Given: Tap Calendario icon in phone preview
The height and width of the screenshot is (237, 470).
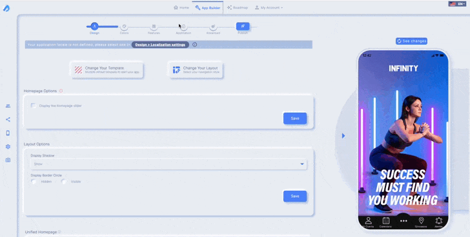Looking at the screenshot, I should (x=386, y=222).
